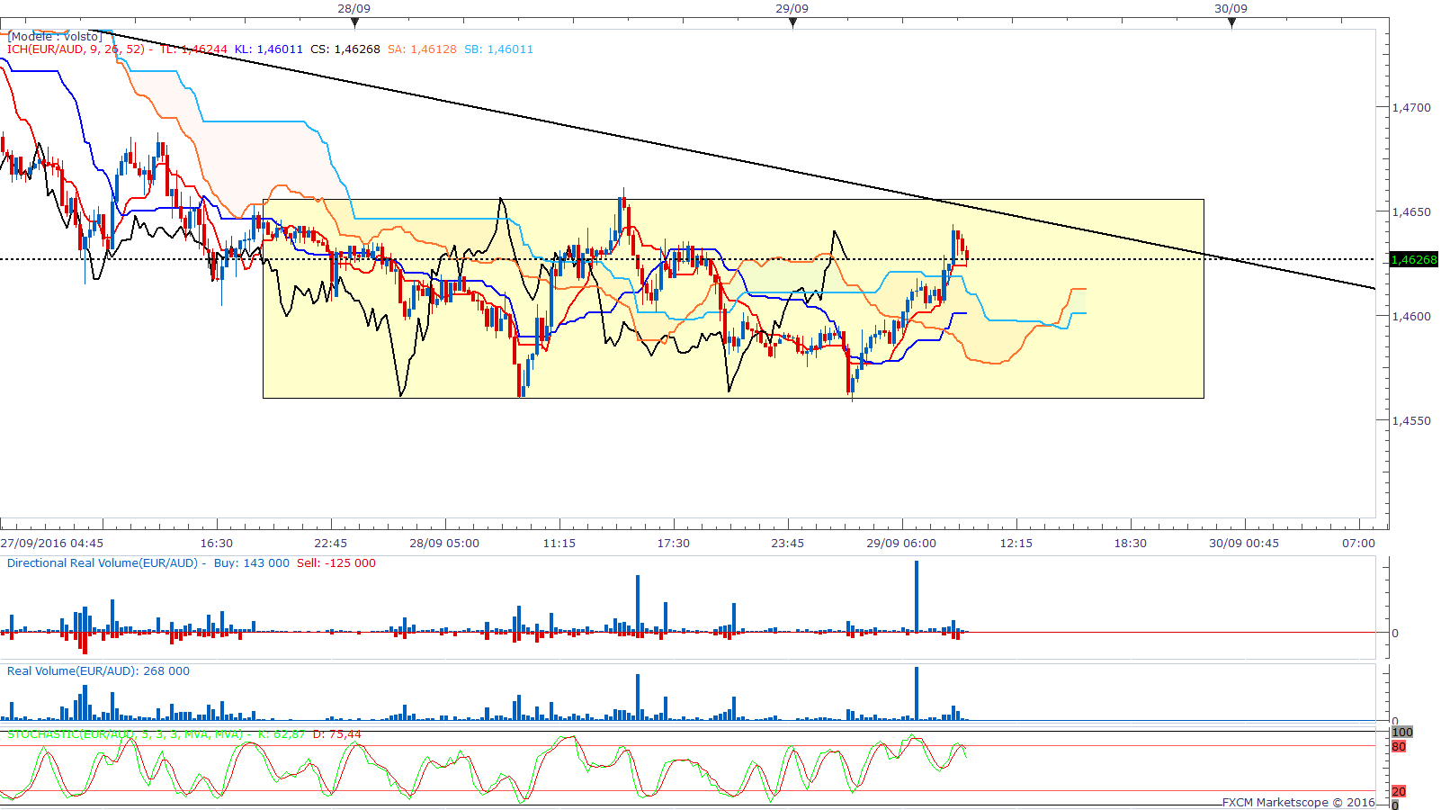This screenshot has width=1441, height=810.
Task: Click the CS: 1,46268 Chikou value
Action: (345, 49)
